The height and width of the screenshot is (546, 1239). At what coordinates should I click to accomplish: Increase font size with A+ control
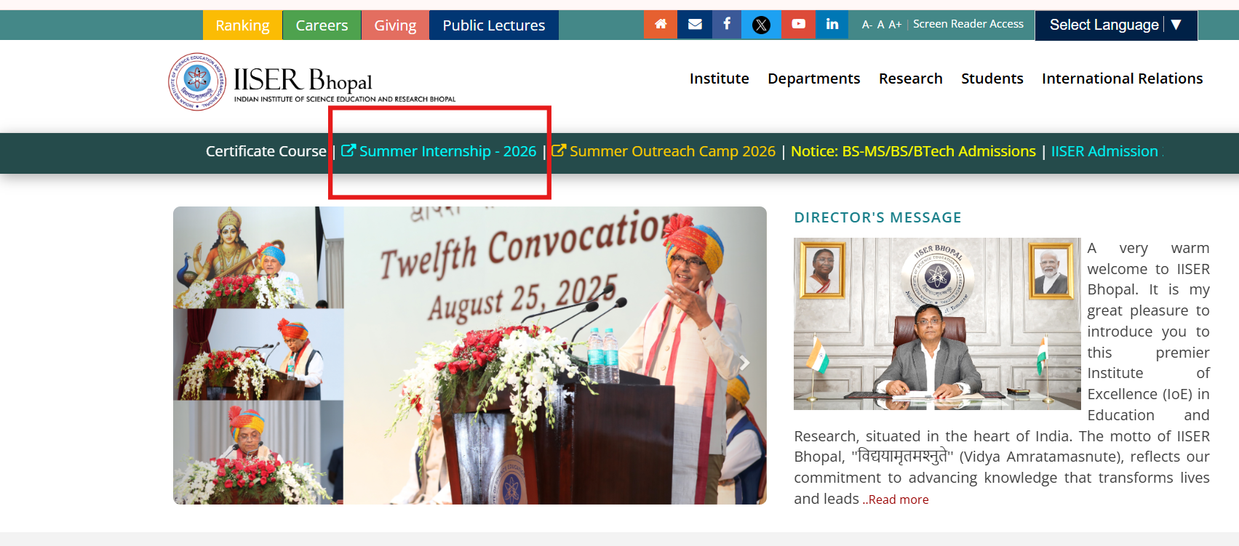pyautogui.click(x=895, y=25)
